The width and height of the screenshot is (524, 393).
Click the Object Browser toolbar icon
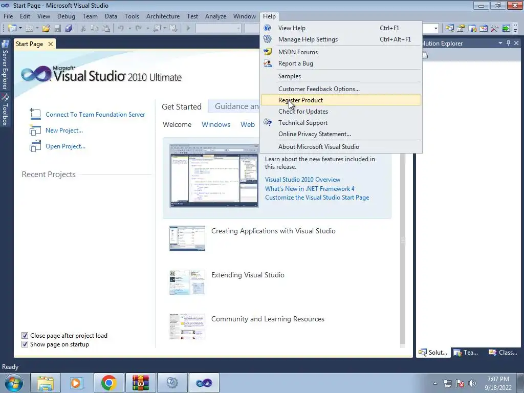(483, 29)
